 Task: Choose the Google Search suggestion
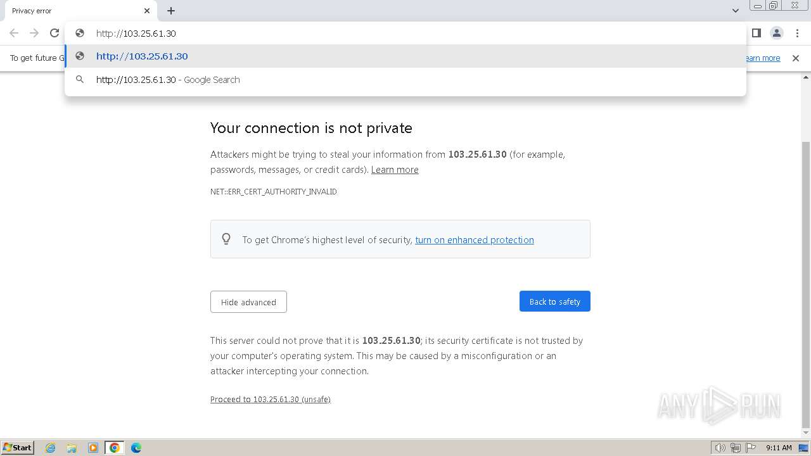click(168, 80)
